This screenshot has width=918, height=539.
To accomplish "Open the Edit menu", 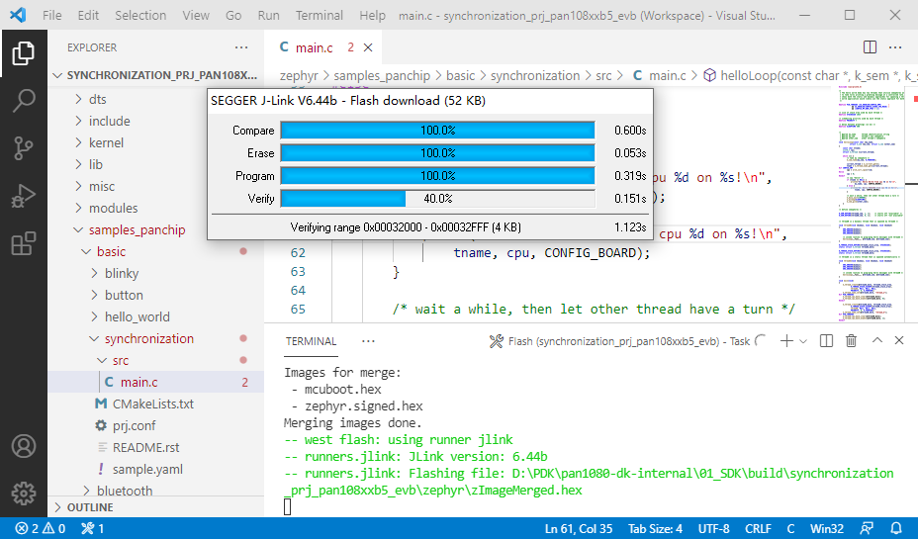I will (88, 15).
